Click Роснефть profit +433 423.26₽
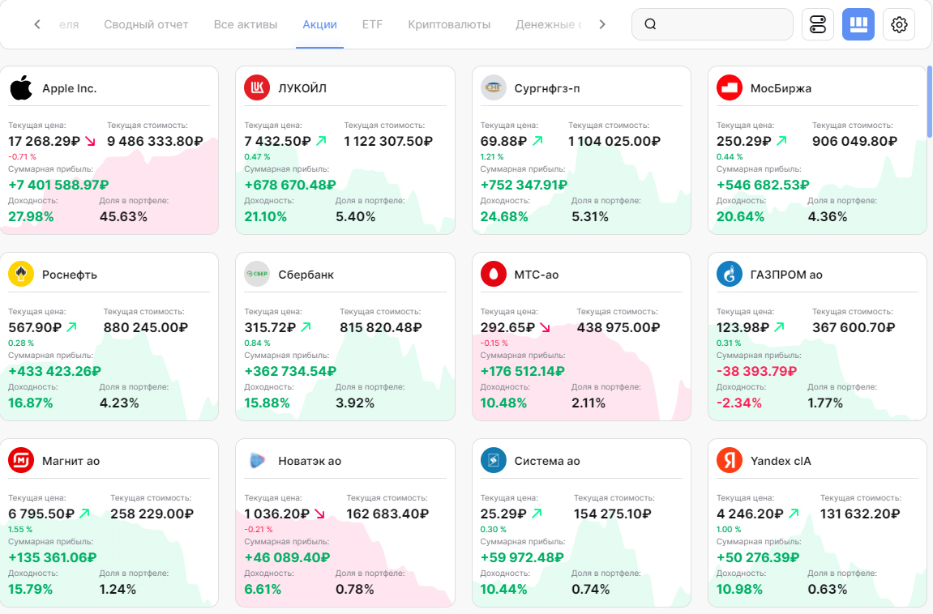 [55, 371]
